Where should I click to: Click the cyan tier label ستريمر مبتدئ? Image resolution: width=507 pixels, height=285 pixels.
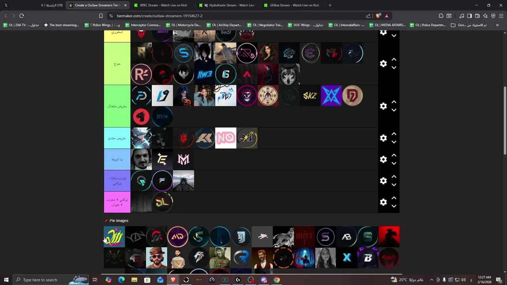click(x=117, y=138)
